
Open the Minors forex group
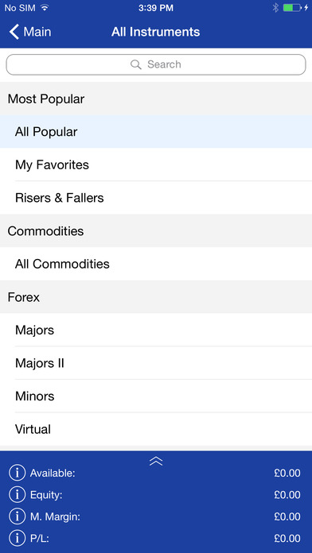[156, 396]
